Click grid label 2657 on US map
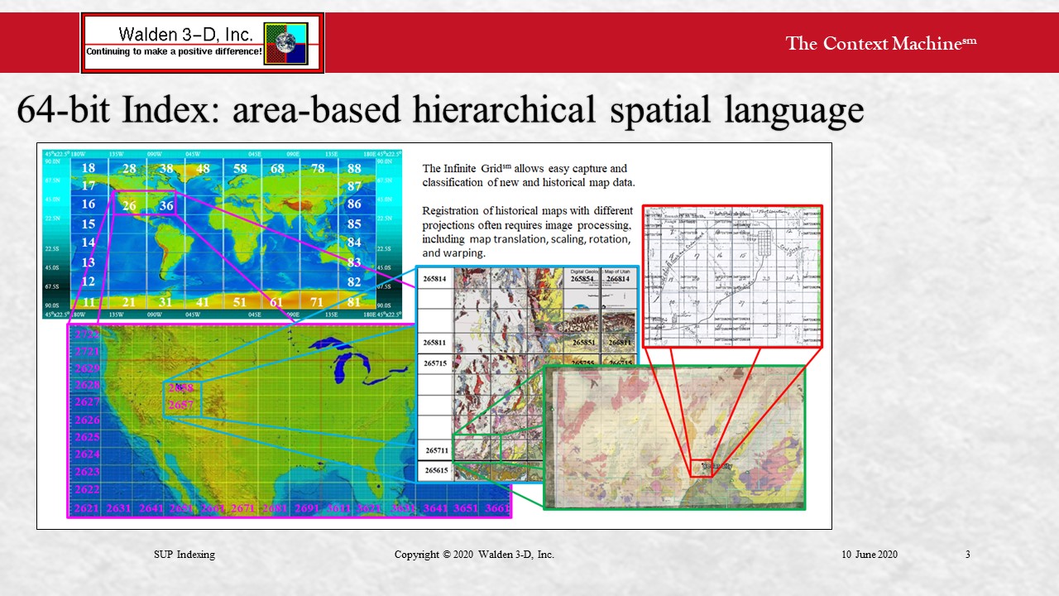1059x596 pixels. 180,405
